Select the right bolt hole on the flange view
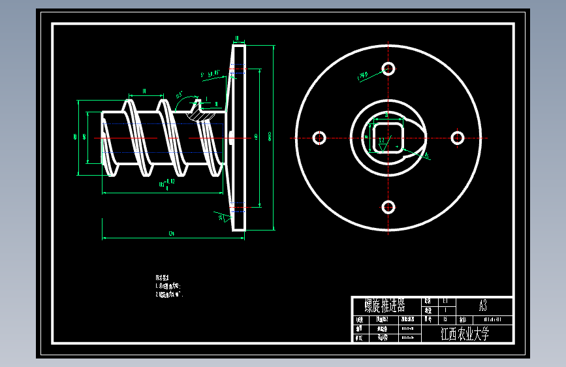Image resolution: width=566 pixels, height=367 pixels. tap(458, 138)
